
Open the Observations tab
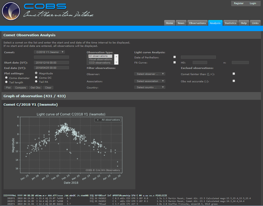(197, 23)
